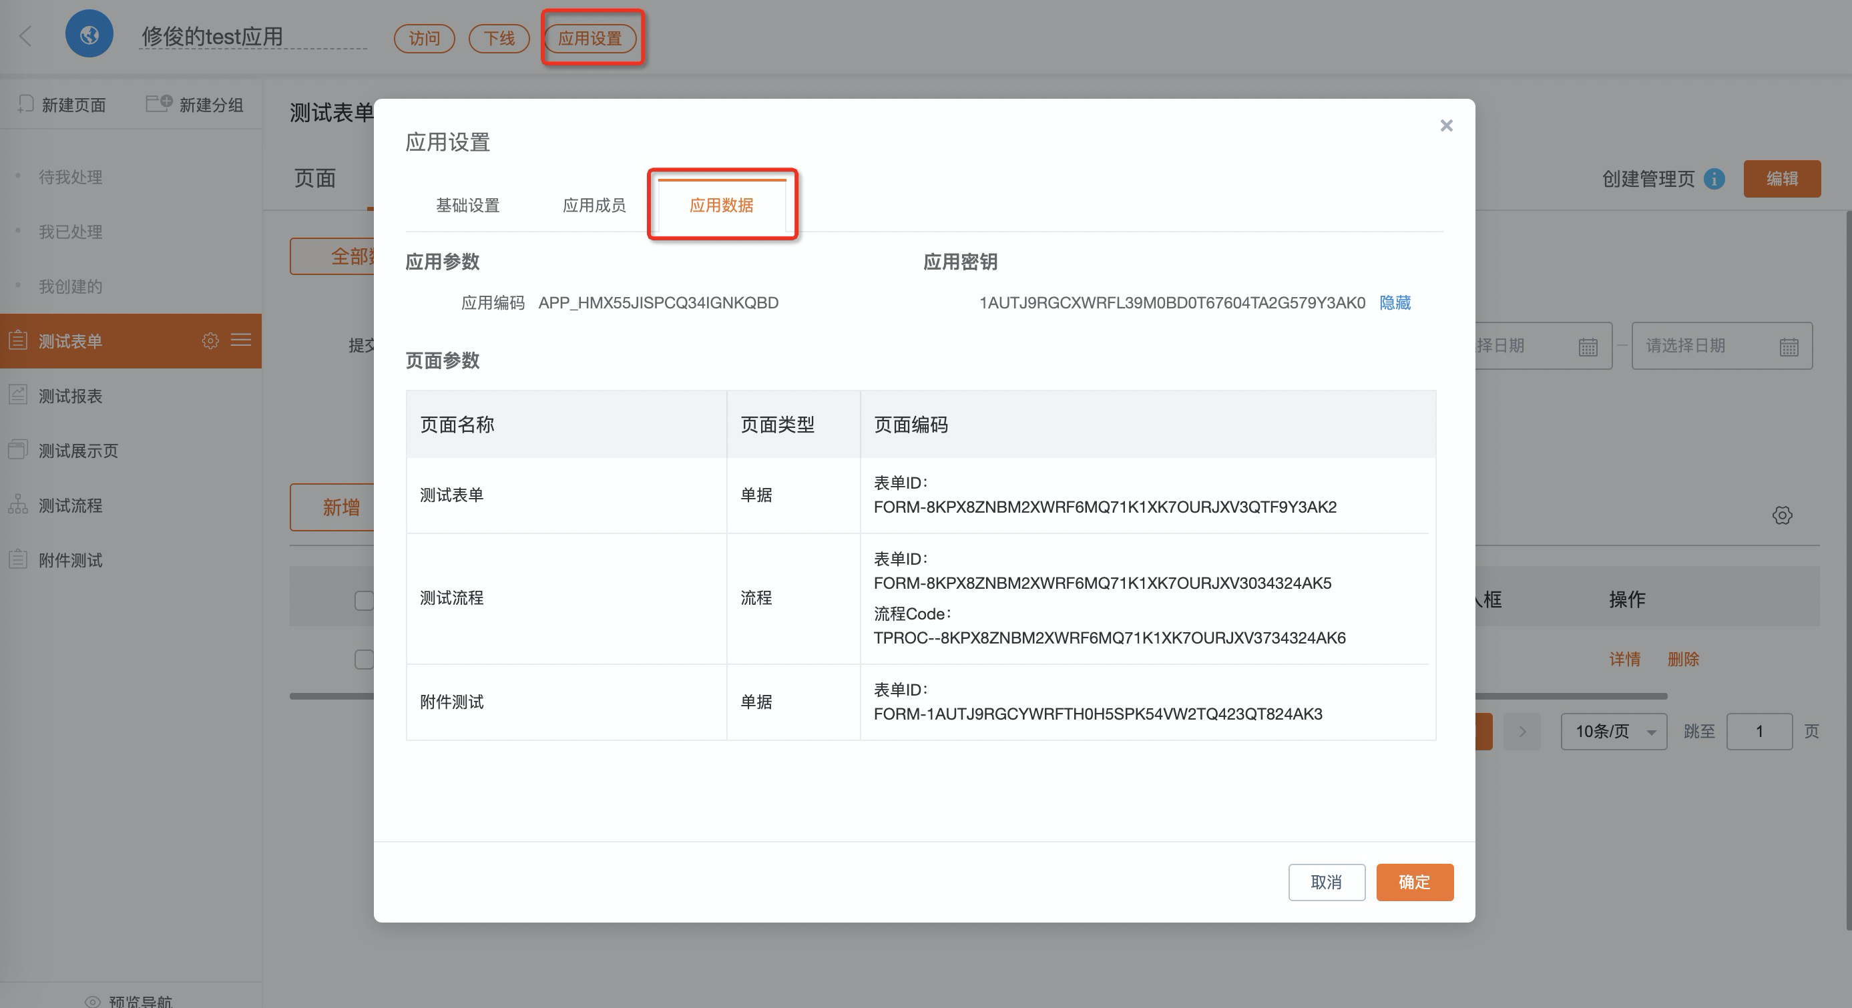
Task: Click next page chevron in pagination
Action: tap(1522, 732)
